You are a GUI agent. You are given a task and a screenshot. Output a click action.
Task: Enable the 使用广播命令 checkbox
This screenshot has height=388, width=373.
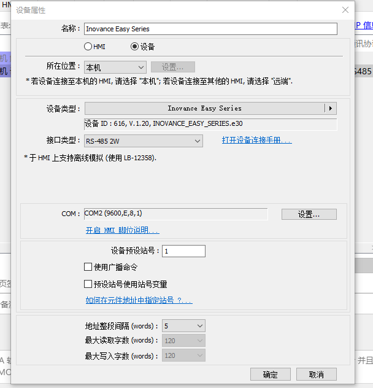(88, 267)
